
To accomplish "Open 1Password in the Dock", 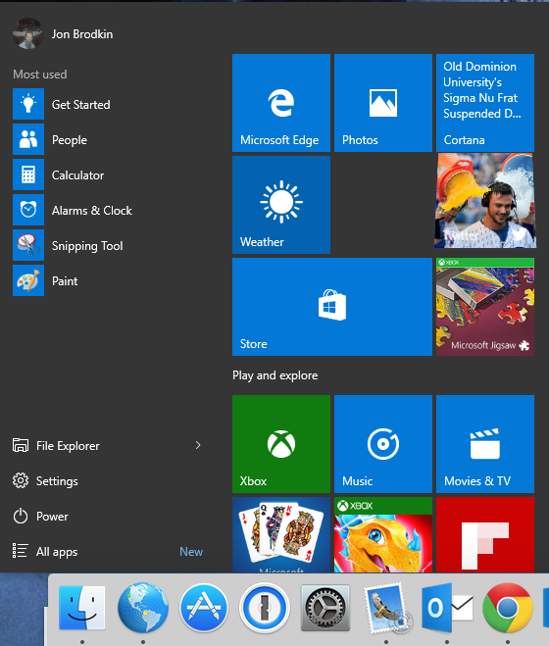I will pos(264,608).
